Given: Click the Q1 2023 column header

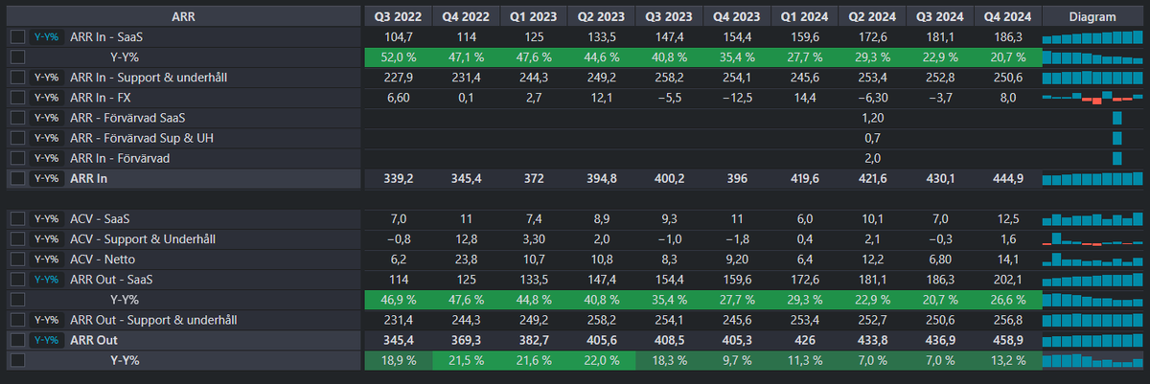Looking at the screenshot, I should 534,16.
